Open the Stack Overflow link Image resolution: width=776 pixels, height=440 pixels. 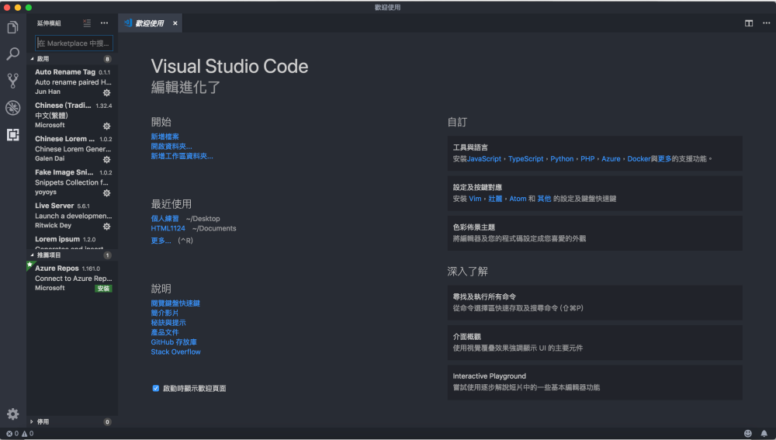tap(175, 352)
